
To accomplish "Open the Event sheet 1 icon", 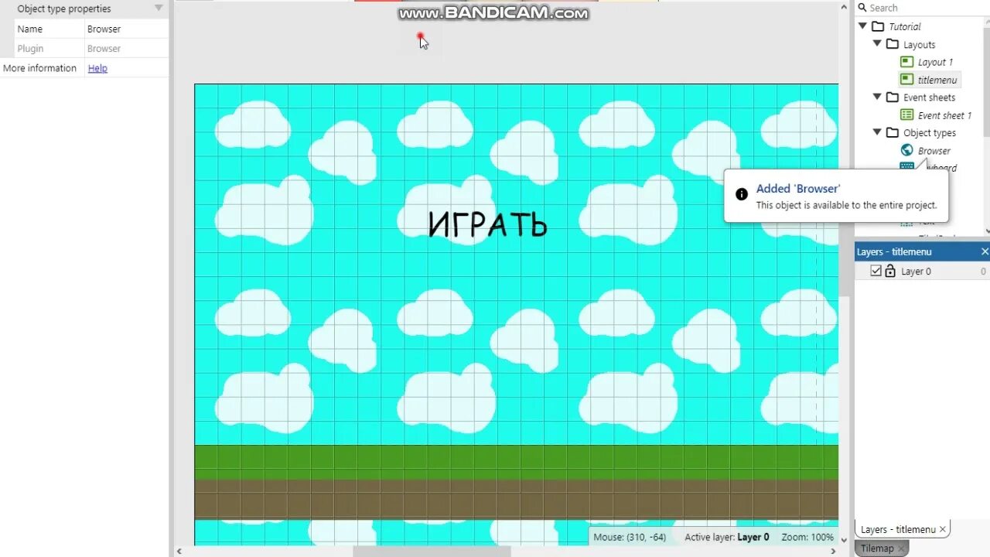I will (907, 115).
